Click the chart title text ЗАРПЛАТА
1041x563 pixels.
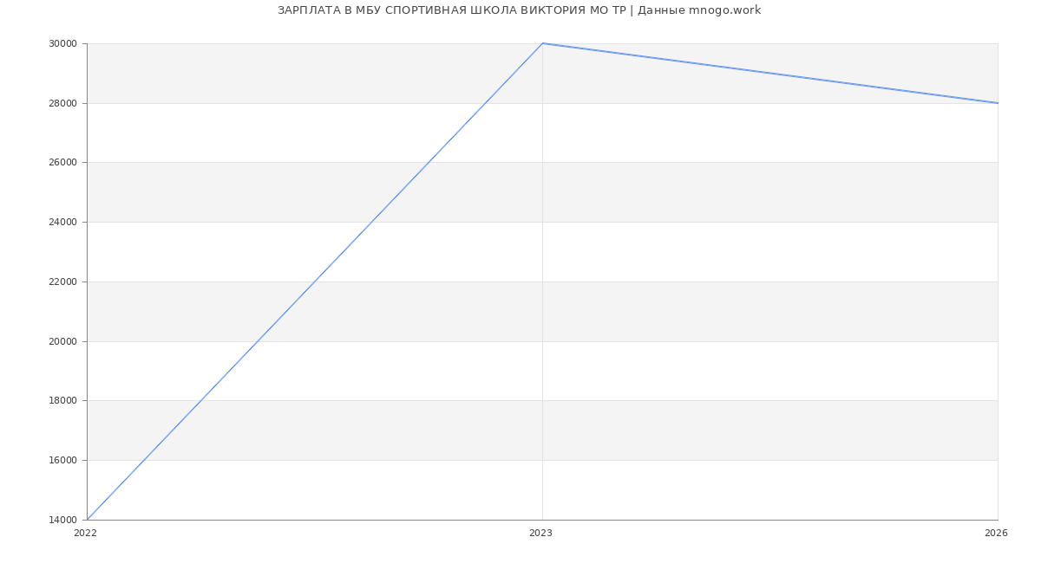pos(309,10)
